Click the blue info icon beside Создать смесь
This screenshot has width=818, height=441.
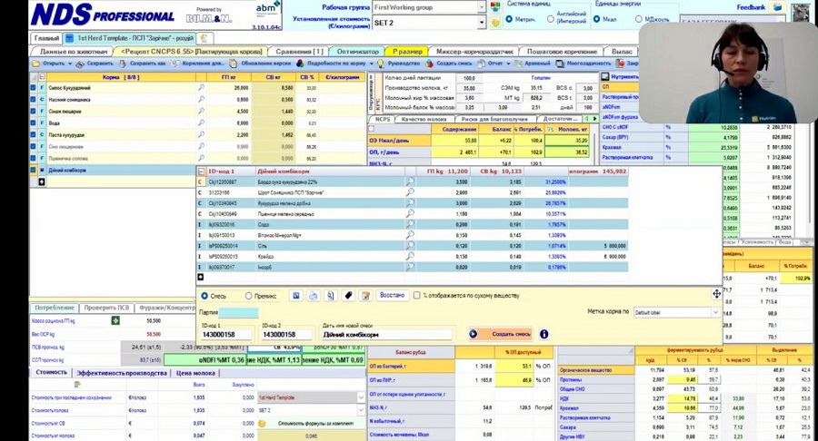tap(544, 334)
